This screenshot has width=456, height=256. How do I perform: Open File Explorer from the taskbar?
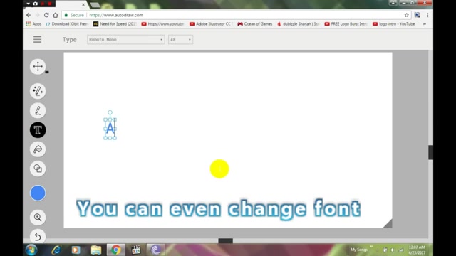pos(96,250)
